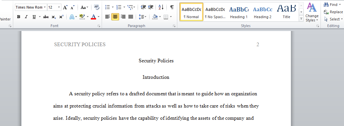Click the Change Case (Aa) button
Viewport: 344px width, 126px height.
point(85,7)
